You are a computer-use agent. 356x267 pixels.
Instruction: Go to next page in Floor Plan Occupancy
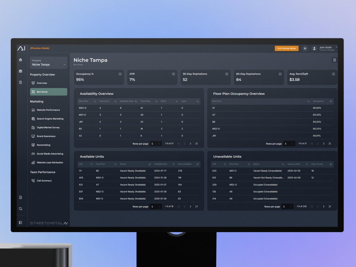[324, 144]
